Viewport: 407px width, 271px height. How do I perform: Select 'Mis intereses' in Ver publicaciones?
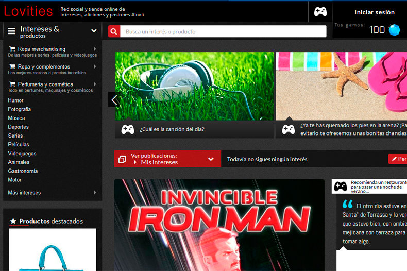point(159,162)
